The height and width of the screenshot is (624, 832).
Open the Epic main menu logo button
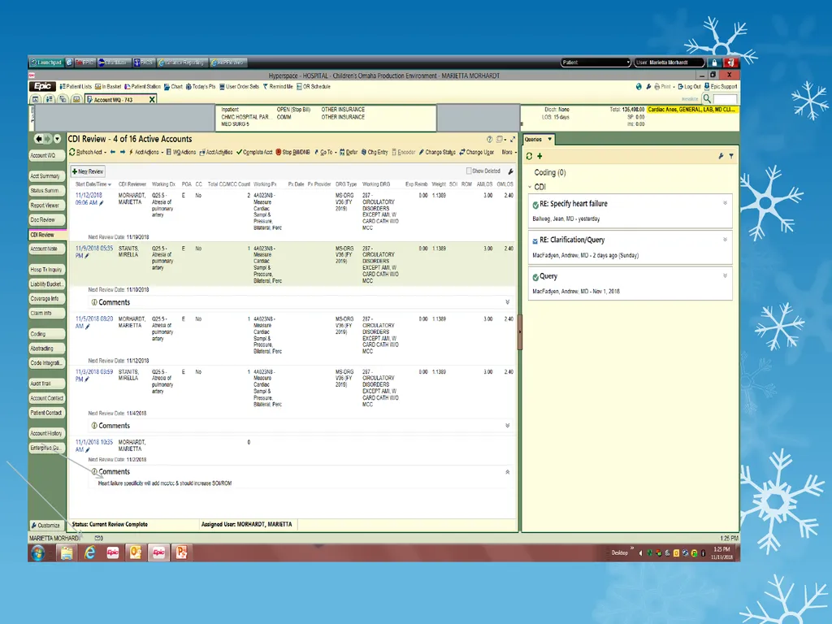tap(42, 86)
